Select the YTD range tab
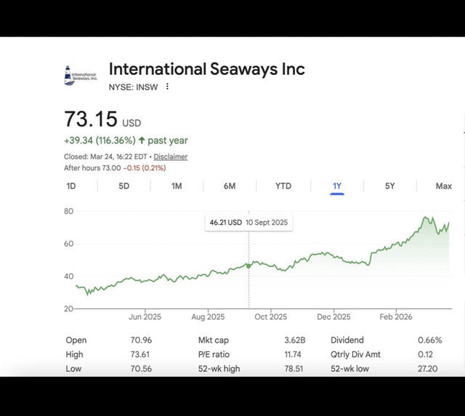The height and width of the screenshot is (416, 465). coord(283,186)
